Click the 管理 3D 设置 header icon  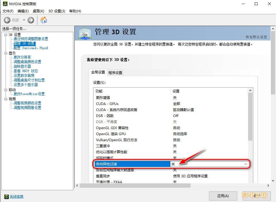pos(85,33)
